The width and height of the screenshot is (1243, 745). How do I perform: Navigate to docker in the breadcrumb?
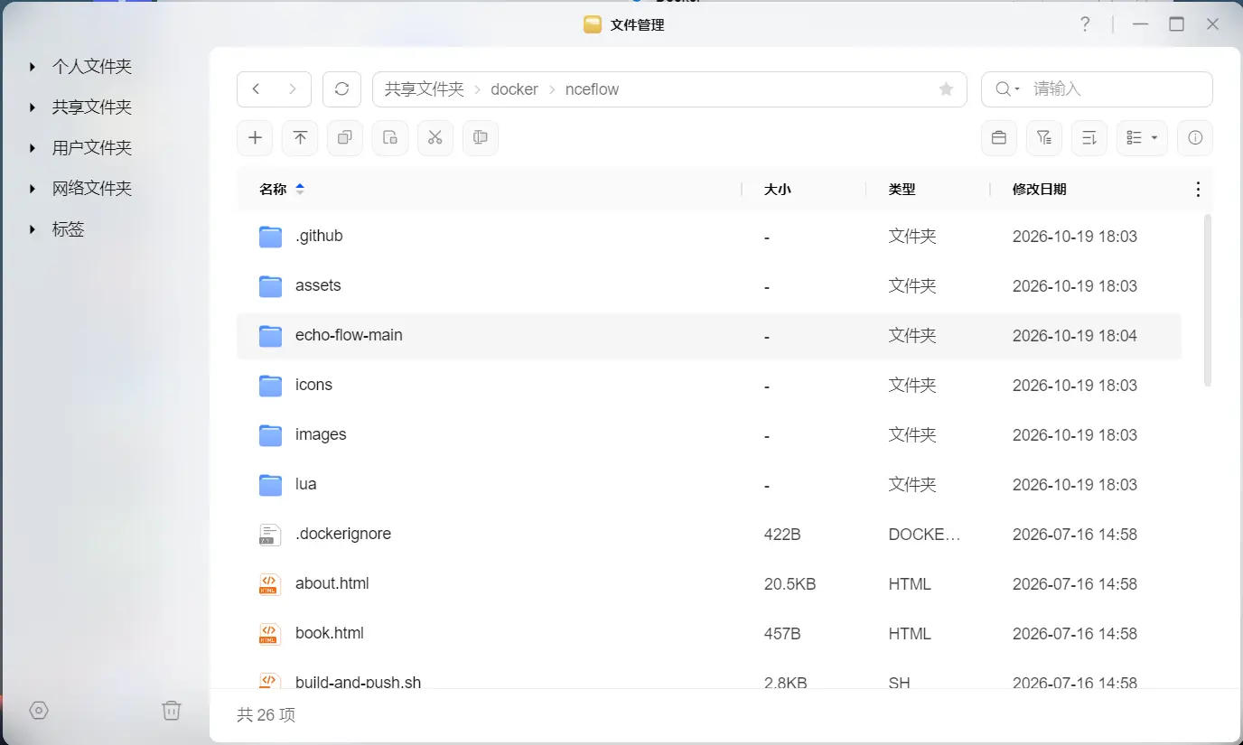pos(514,89)
